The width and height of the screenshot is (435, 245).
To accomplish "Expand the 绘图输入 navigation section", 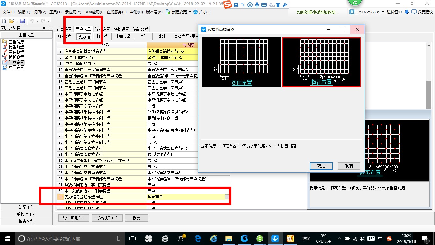I will [x=26, y=207].
